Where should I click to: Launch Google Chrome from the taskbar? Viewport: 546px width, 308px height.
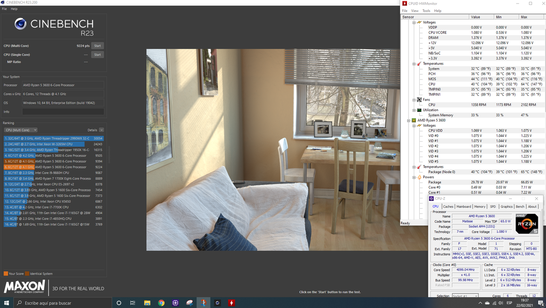point(161,303)
